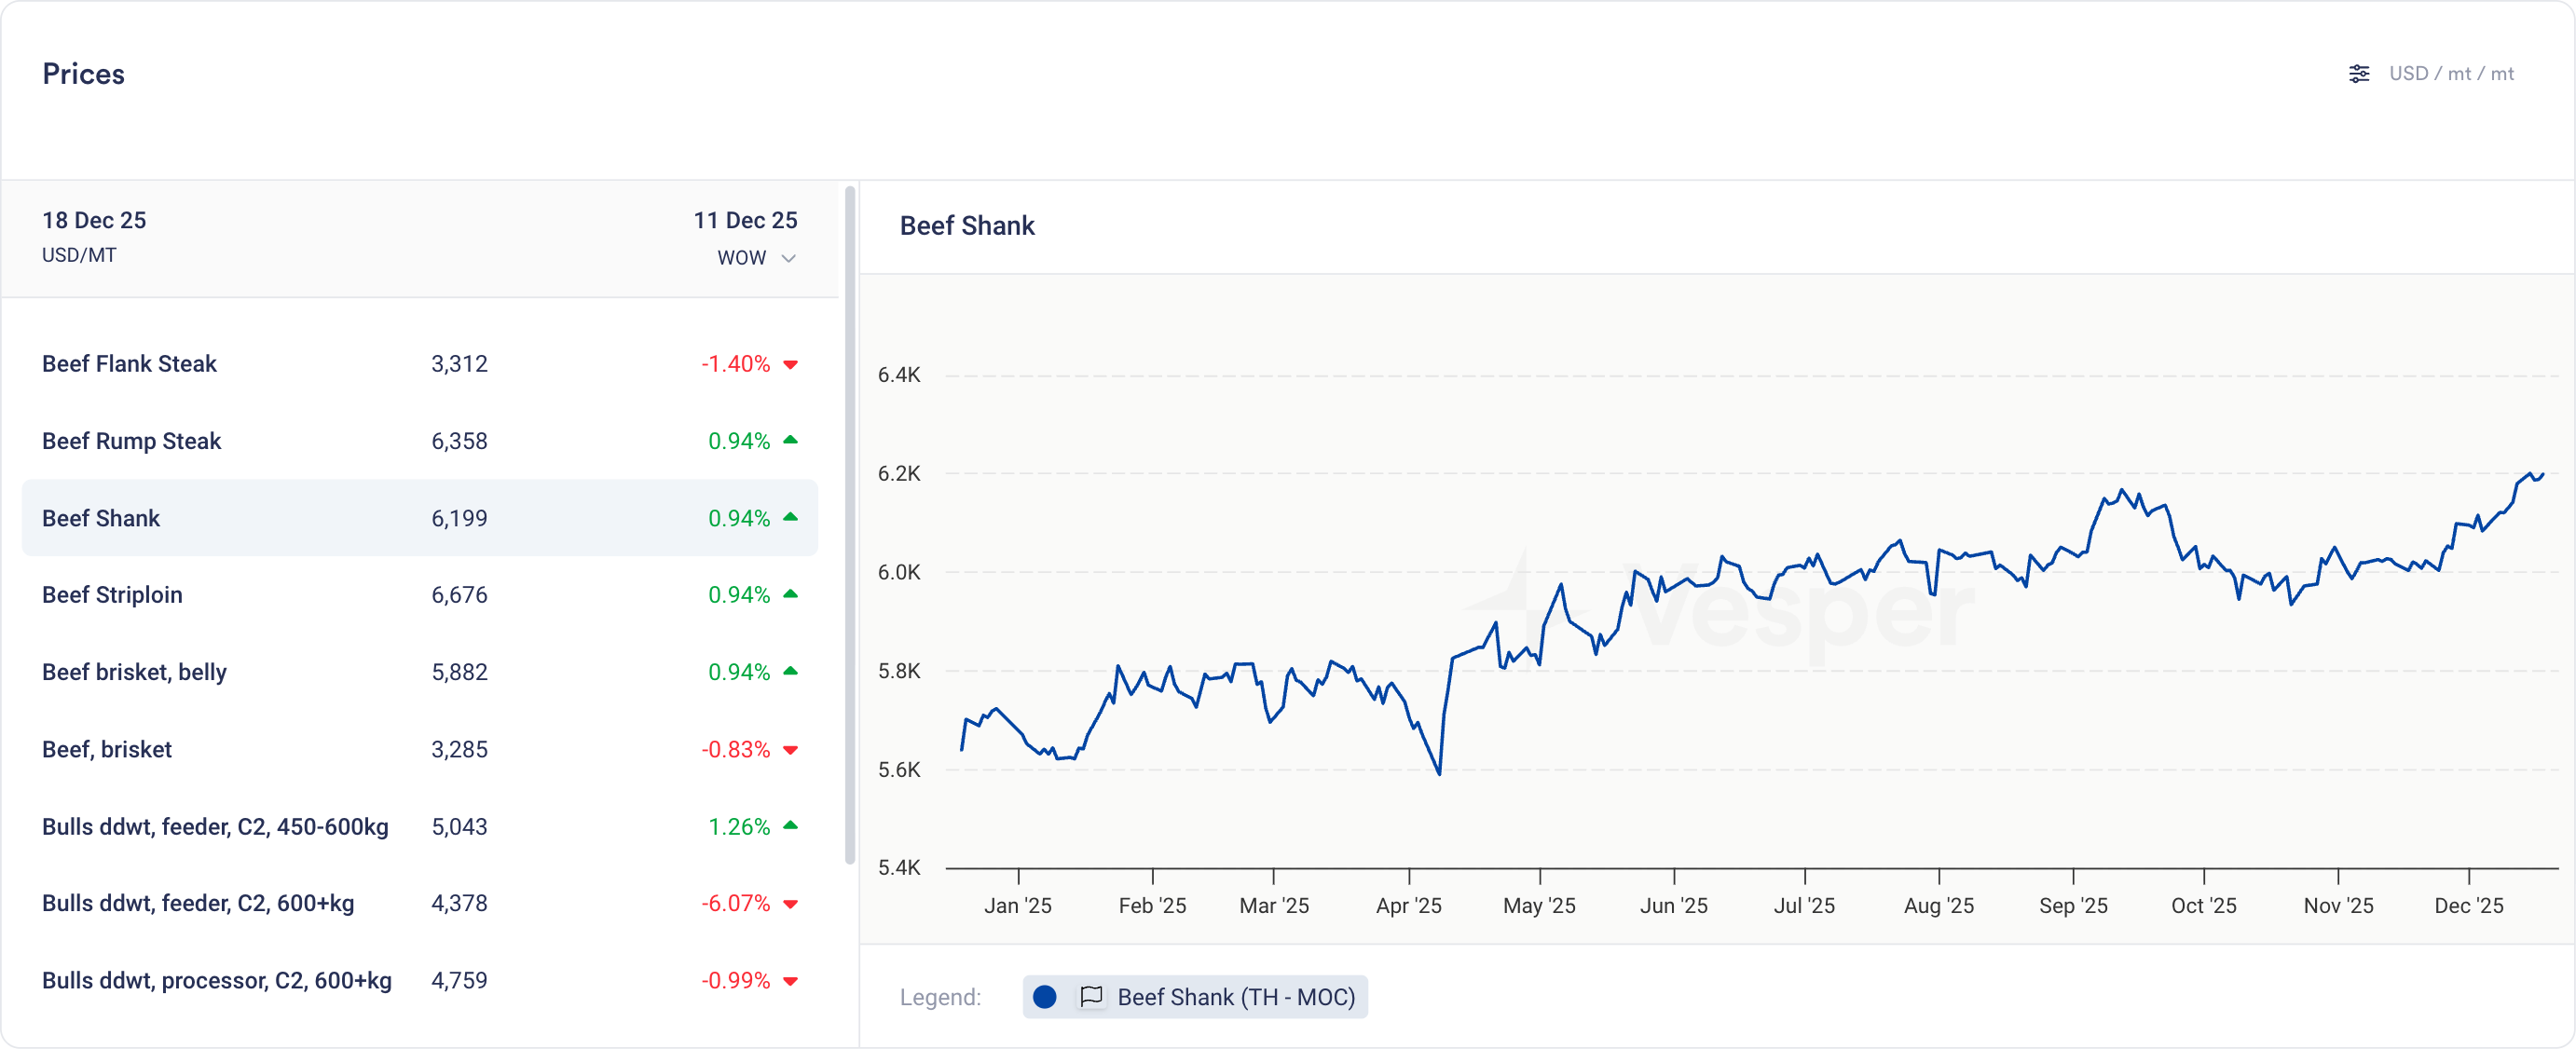Click Beef Striploin product name
The width and height of the screenshot is (2576, 1049).
112,595
